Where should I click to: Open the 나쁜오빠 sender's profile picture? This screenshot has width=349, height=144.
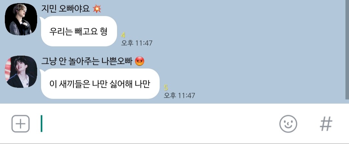pyautogui.click(x=21, y=72)
